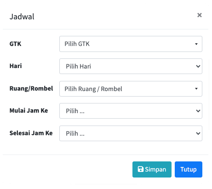Click the chevron of the Mulai Jam Ke dropdown

198,111
